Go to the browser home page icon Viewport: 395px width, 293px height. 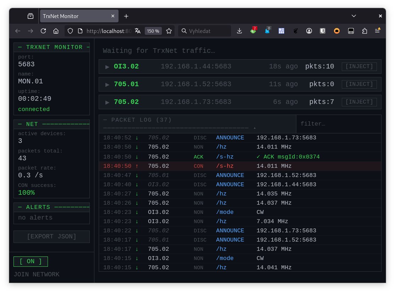56,31
